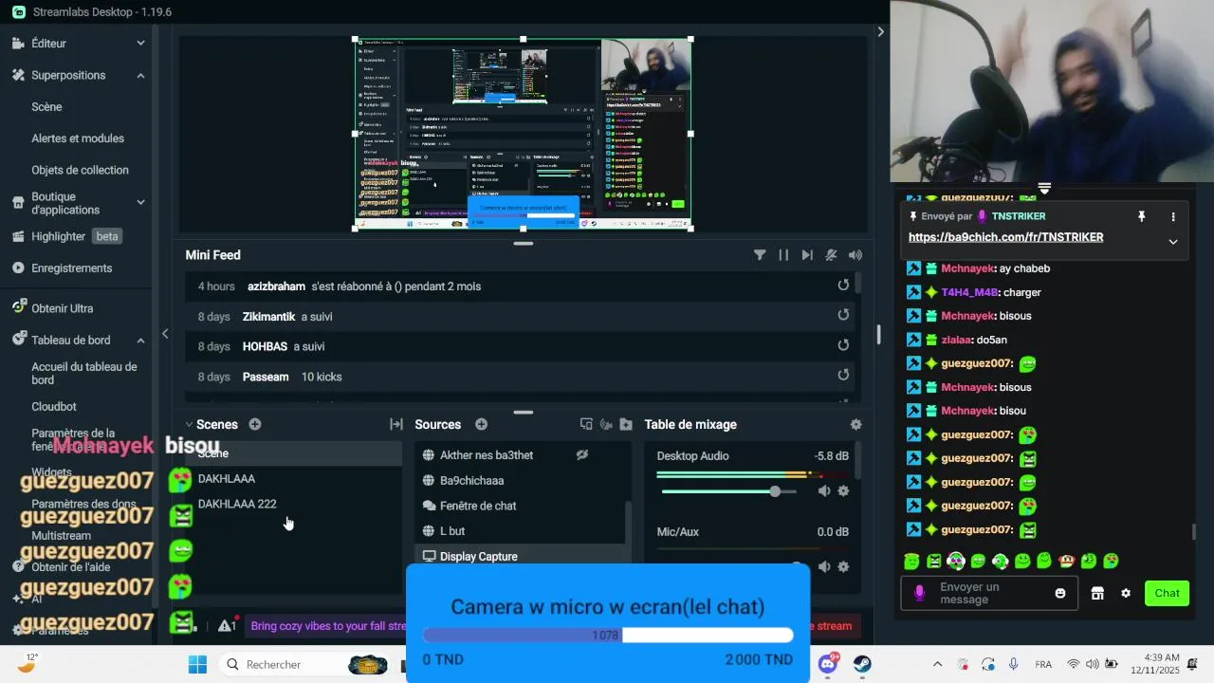
Task: Open Windows notification center bell
Action: (x=1193, y=664)
